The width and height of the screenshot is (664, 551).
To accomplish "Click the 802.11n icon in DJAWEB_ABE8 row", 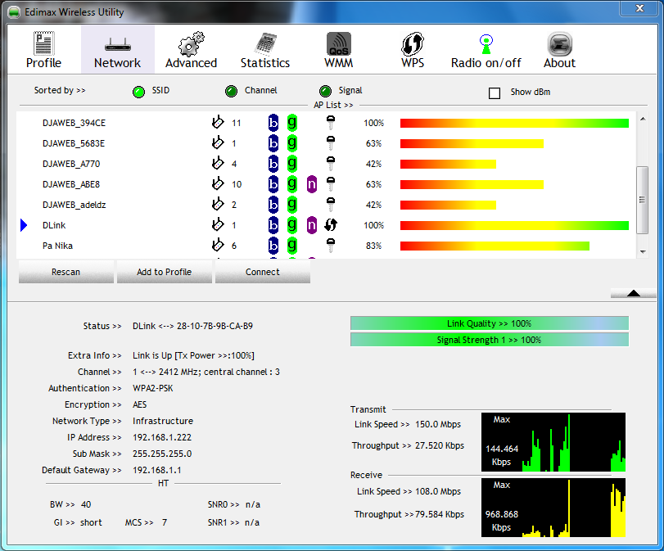I will (x=312, y=184).
